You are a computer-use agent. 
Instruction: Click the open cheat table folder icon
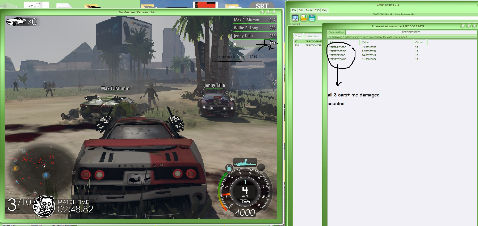coord(304,18)
